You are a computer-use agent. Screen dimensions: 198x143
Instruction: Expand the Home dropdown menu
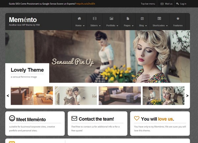tap(80, 25)
